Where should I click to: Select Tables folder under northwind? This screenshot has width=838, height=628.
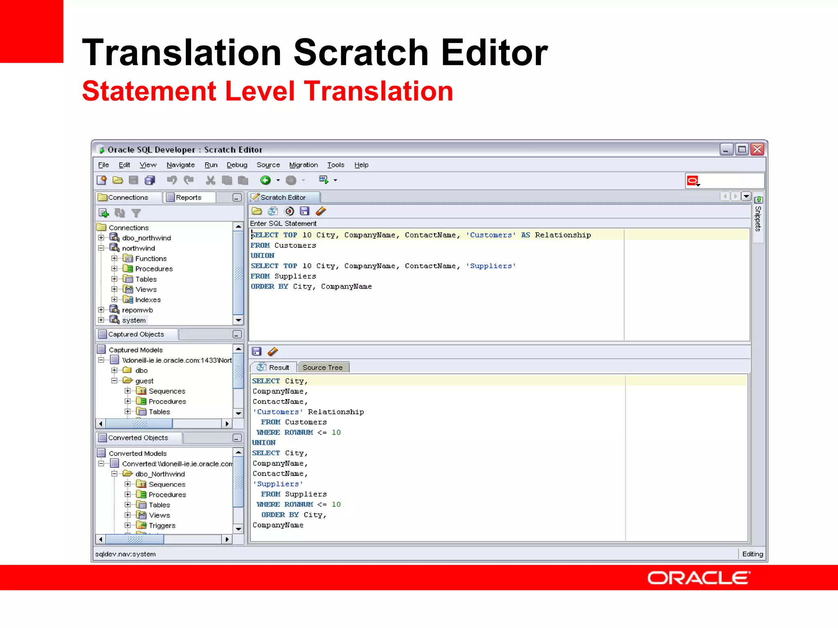(146, 279)
